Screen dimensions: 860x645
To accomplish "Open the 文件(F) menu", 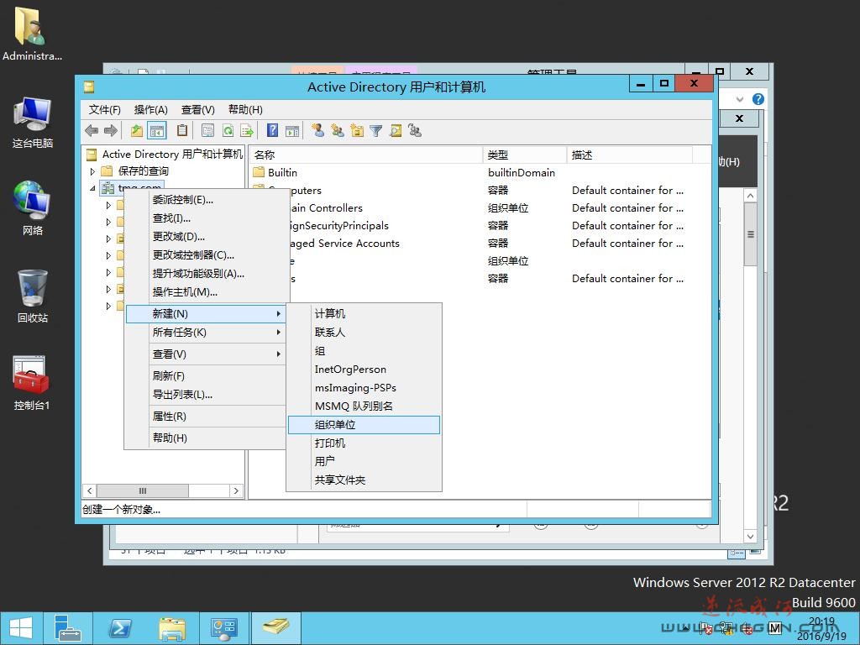I will point(104,110).
